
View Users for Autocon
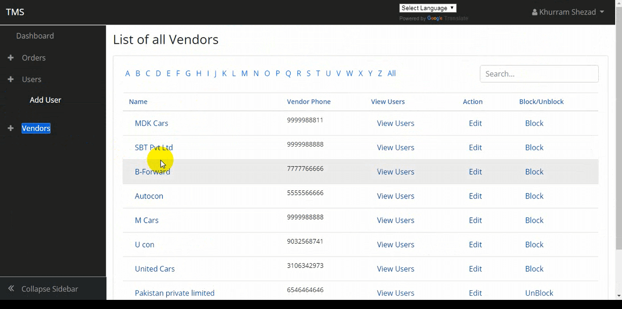pos(396,196)
